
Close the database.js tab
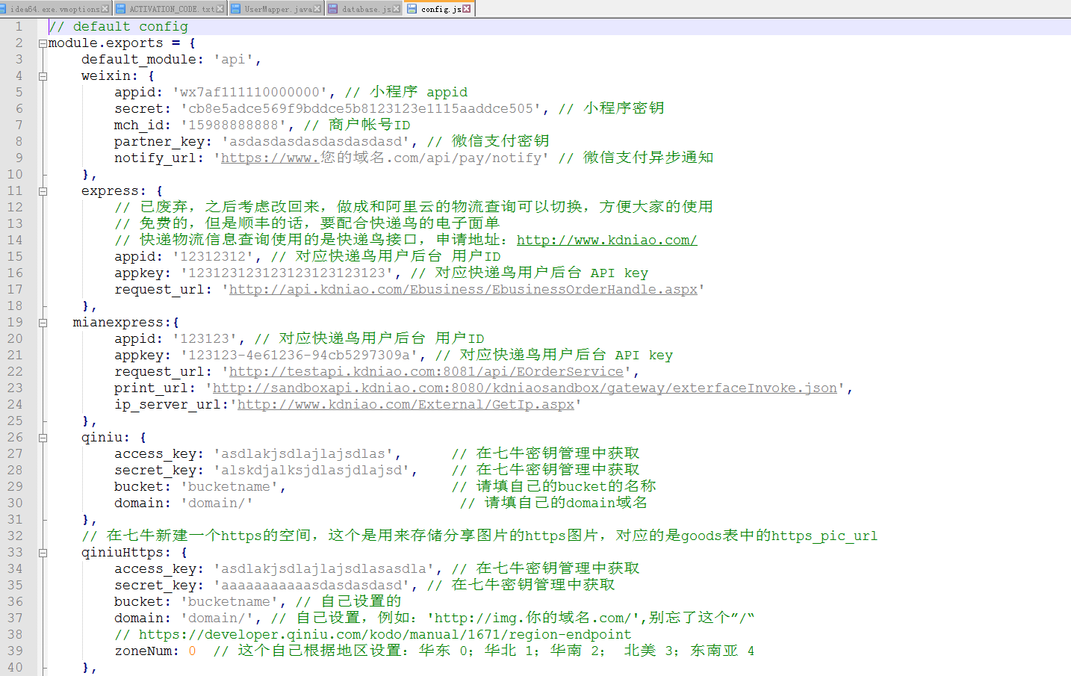(x=396, y=9)
